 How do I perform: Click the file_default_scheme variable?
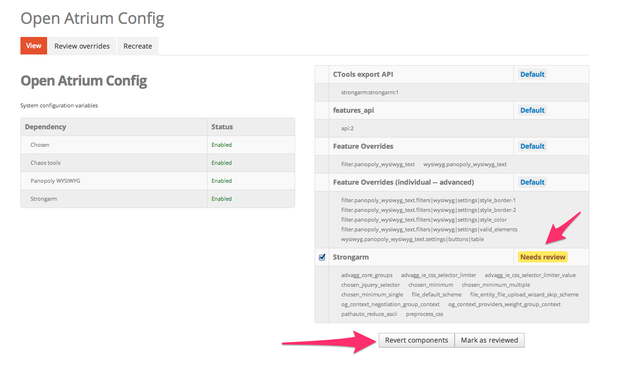pyautogui.click(x=437, y=295)
